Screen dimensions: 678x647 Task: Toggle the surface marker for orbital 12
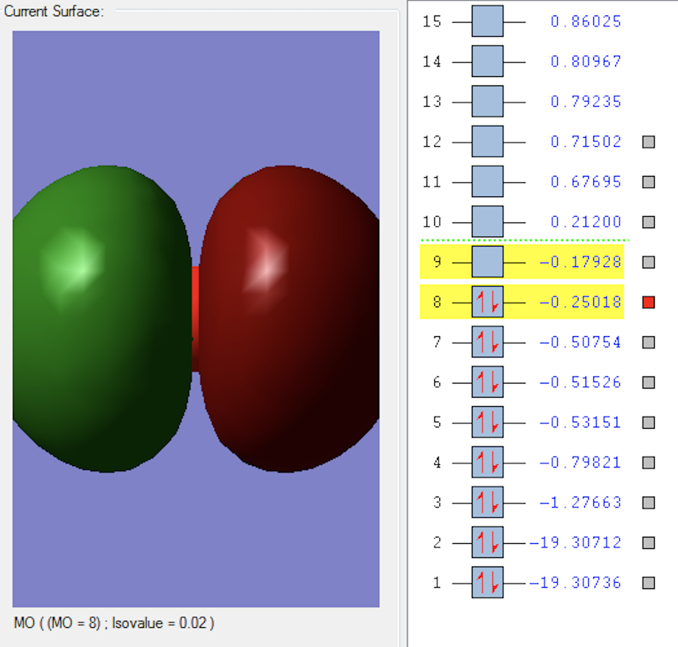[648, 142]
